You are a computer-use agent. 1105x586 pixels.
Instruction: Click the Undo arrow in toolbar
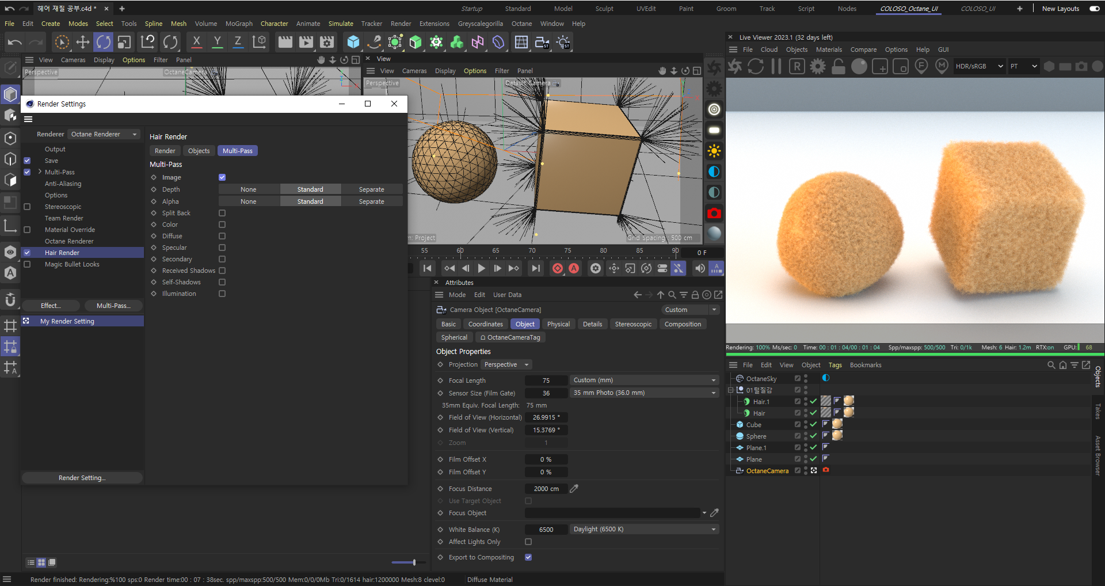point(15,42)
